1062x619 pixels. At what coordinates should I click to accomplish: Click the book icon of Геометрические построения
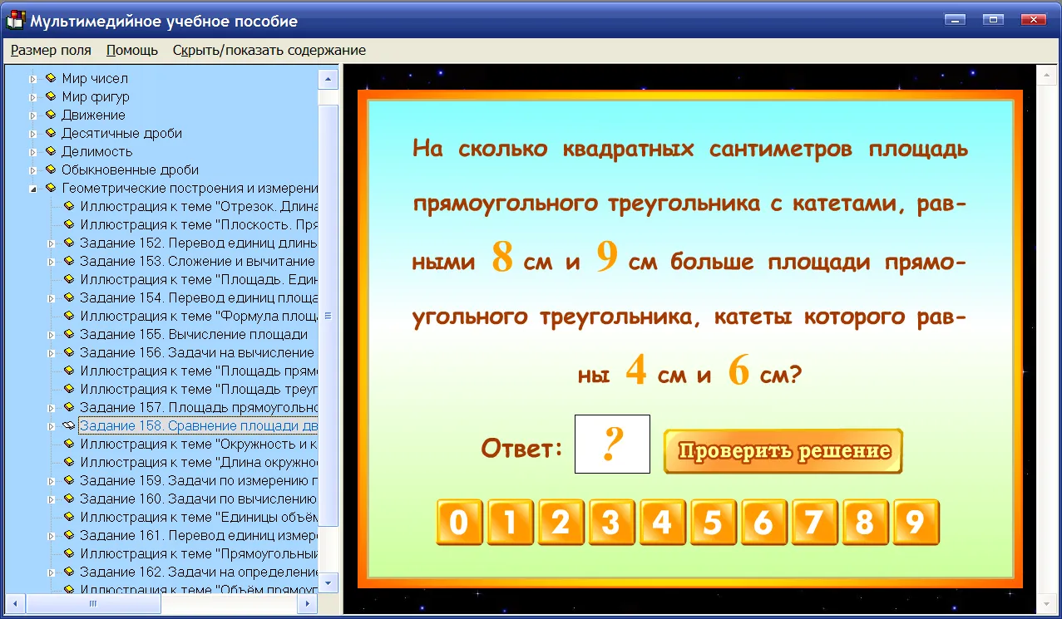coord(51,188)
